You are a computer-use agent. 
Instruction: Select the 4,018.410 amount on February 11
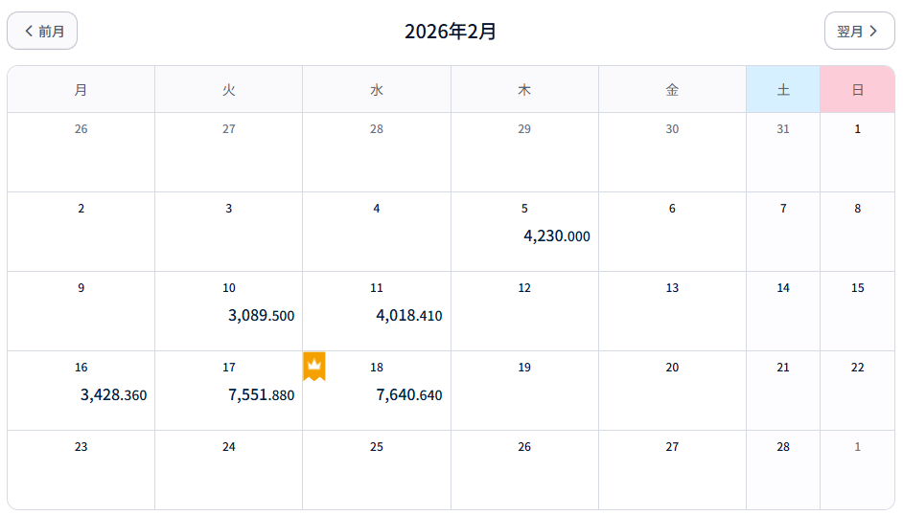[x=408, y=316]
